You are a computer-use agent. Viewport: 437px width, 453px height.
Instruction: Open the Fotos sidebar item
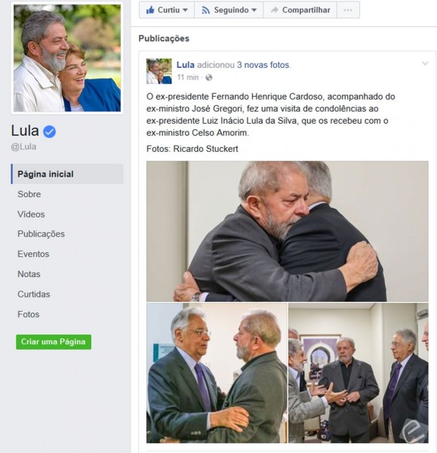[x=29, y=314]
